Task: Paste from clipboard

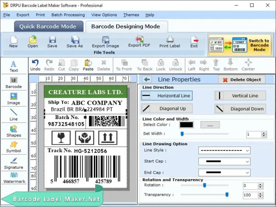Action: (88, 65)
